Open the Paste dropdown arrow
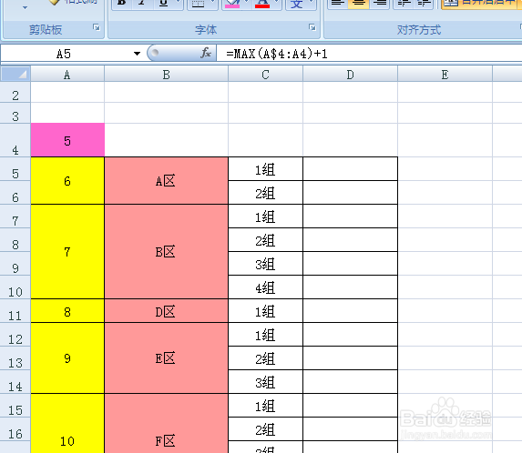The image size is (522, 453). pos(25,7)
